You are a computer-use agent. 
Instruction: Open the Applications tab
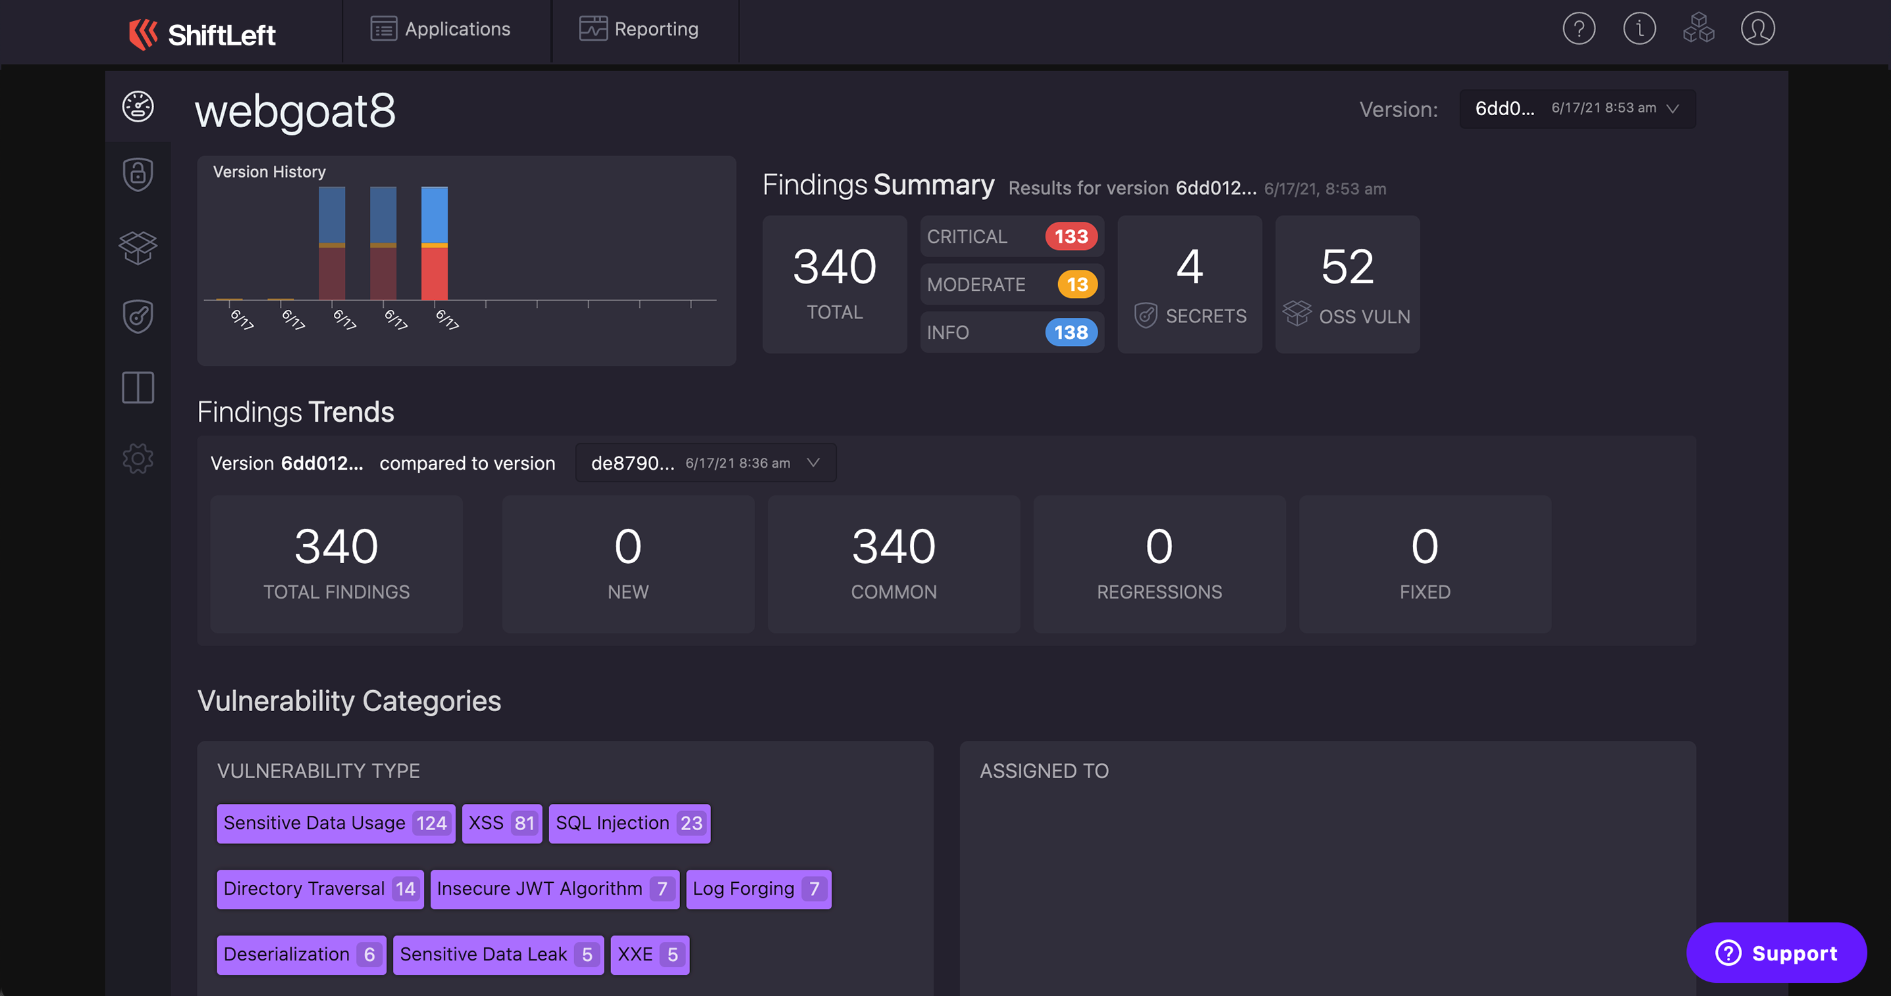pyautogui.click(x=440, y=30)
